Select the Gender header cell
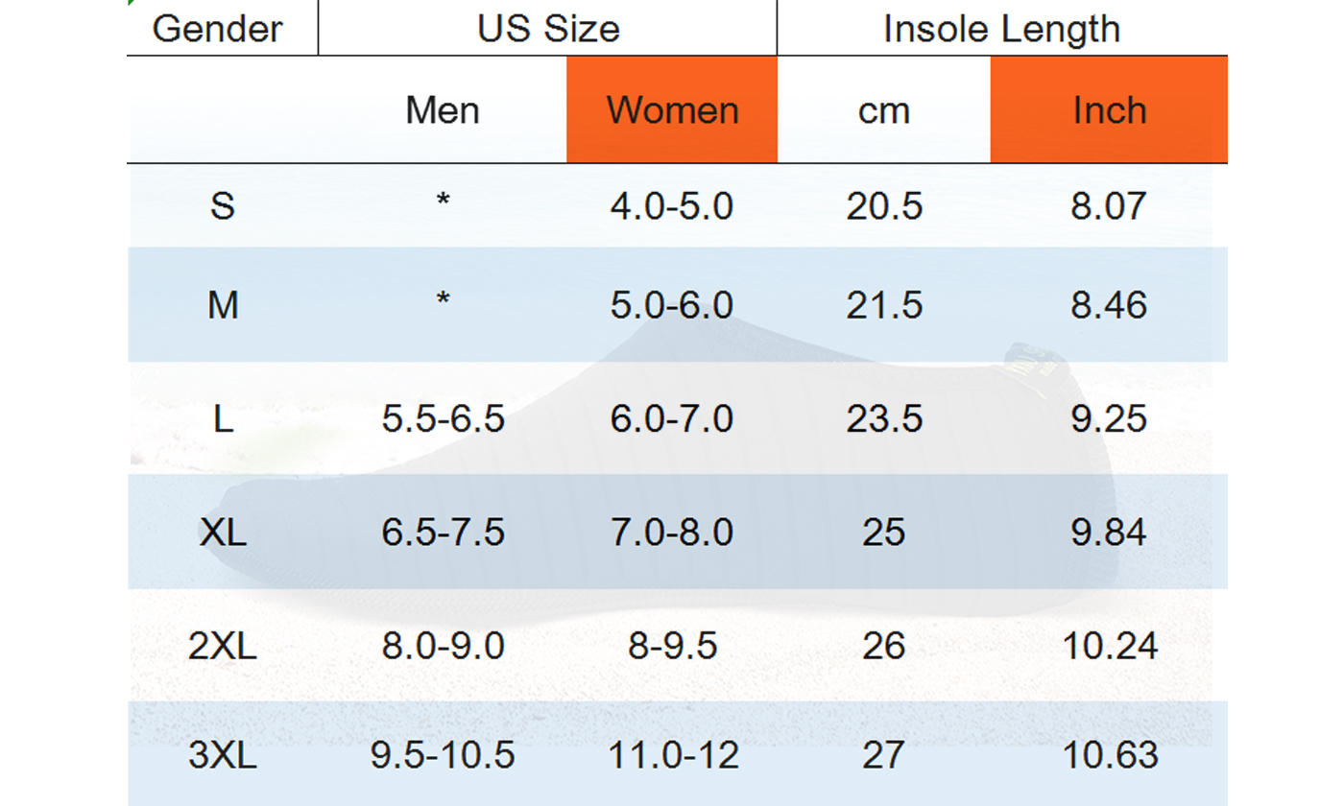 218,28
